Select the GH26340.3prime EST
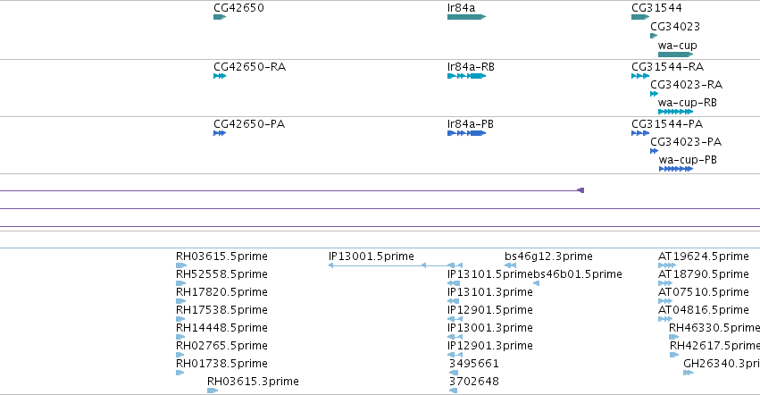Image resolution: width=760 pixels, height=395 pixels. click(689, 374)
